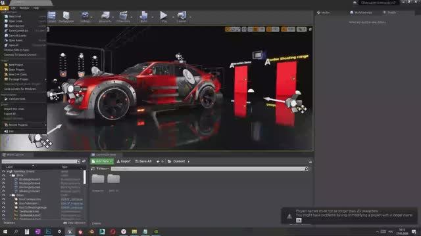Click the Content Browser lock icon
This screenshot has height=236, width=421.
pyautogui.click(x=310, y=162)
